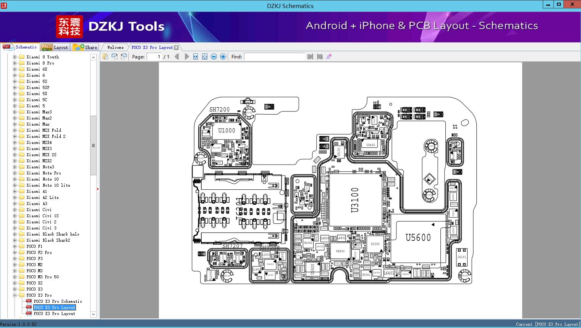Close the POCO X3 Pro Layout tab
This screenshot has width=581, height=328.
(x=176, y=48)
